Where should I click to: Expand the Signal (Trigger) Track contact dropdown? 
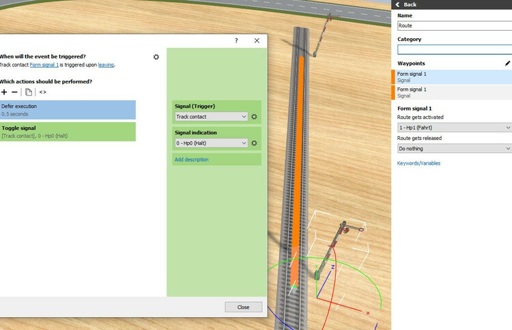(x=211, y=117)
